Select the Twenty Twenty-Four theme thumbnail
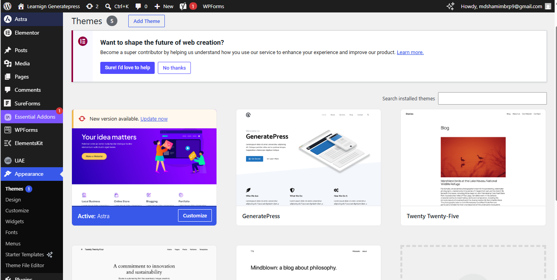The width and height of the screenshot is (557, 280). (144, 262)
